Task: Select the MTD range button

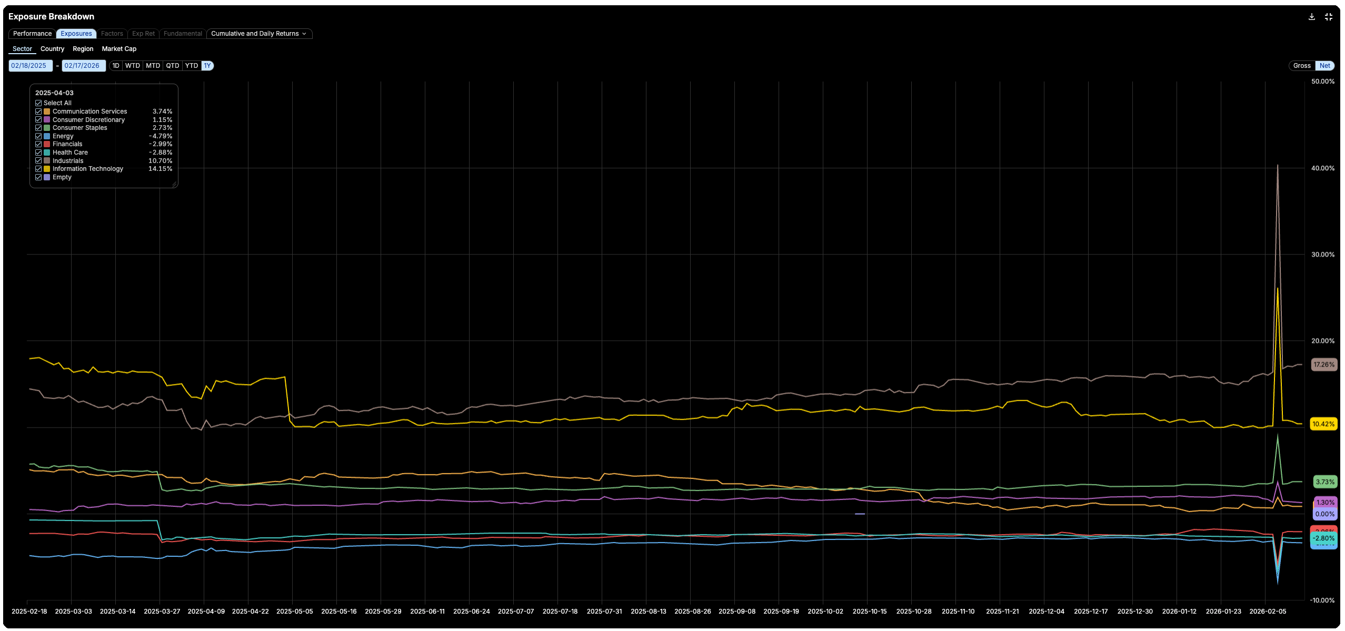Action: point(153,66)
